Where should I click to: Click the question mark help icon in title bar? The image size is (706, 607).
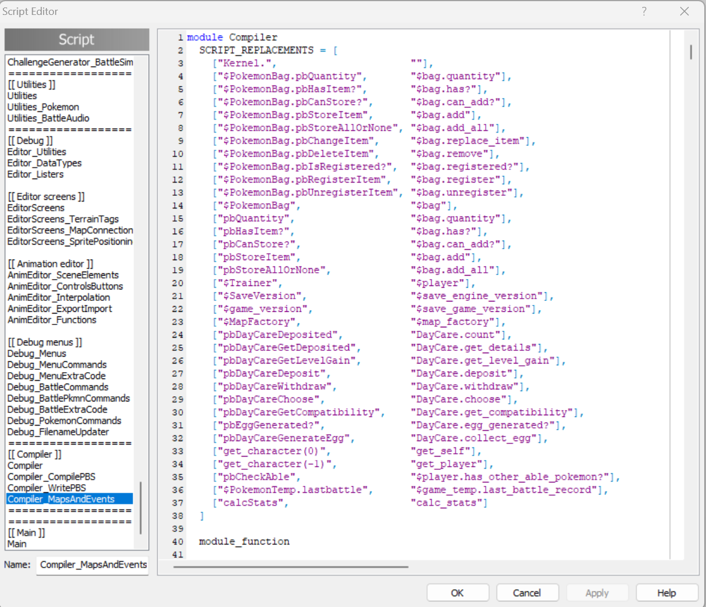tap(644, 11)
